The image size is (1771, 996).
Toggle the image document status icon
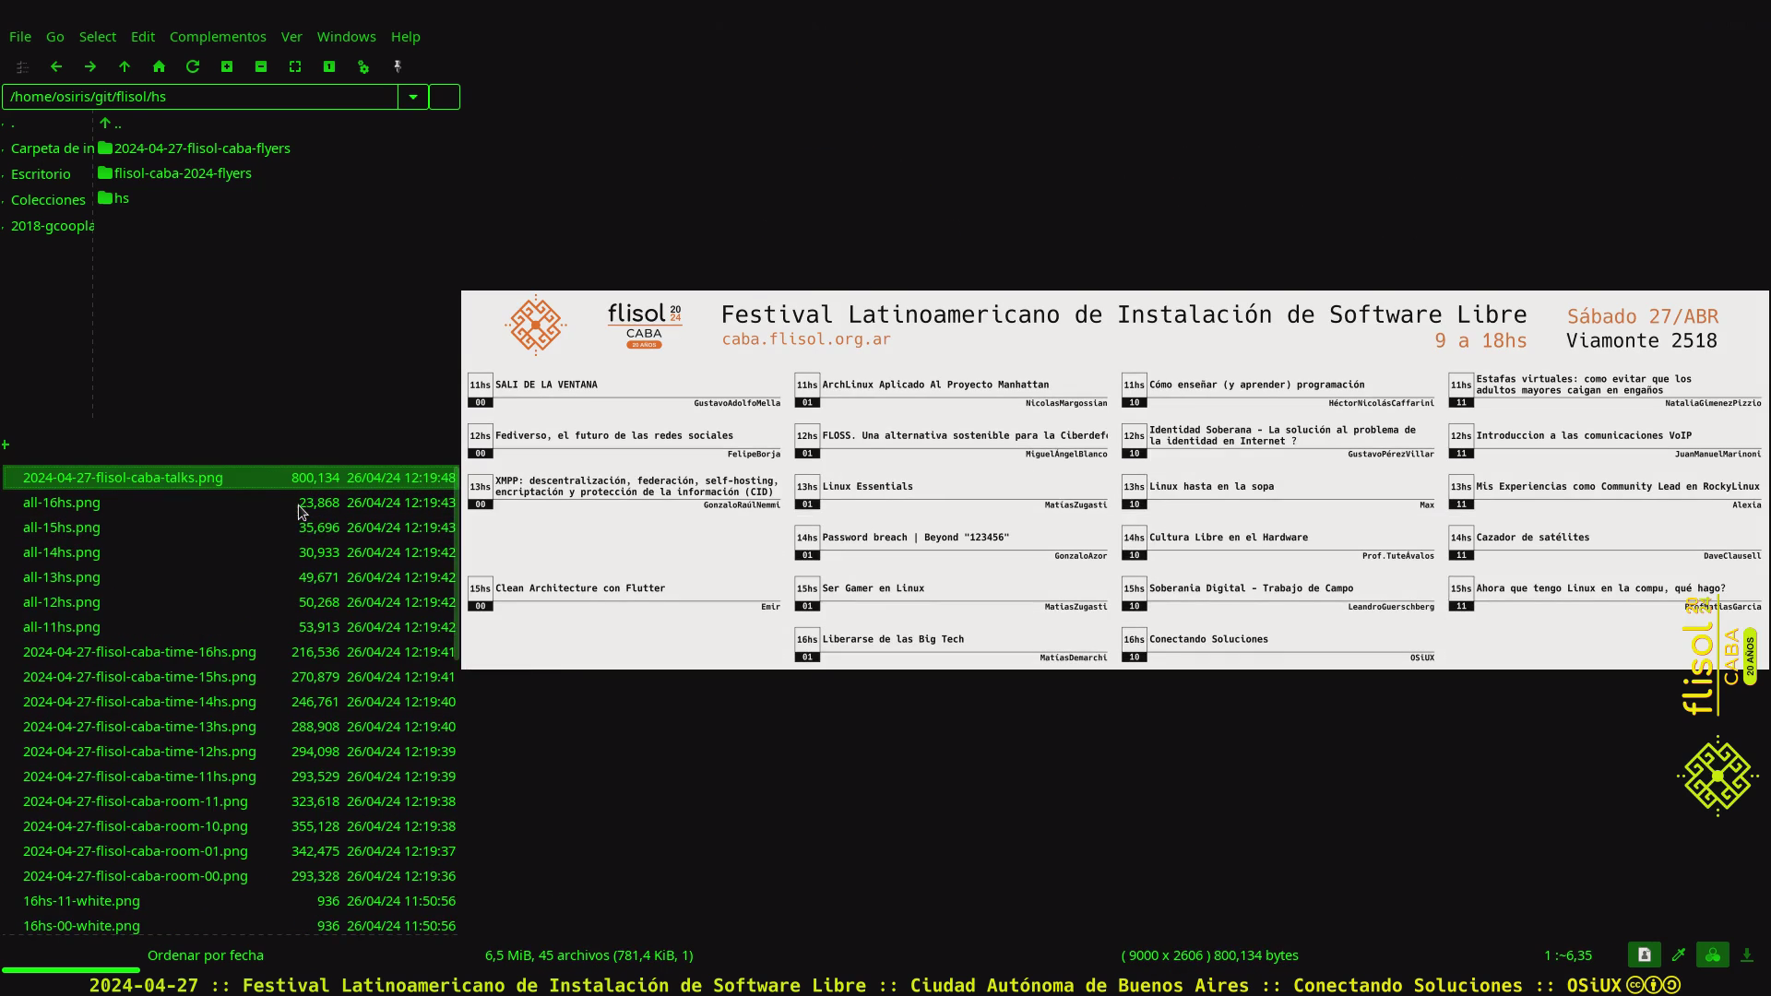[x=1644, y=955]
